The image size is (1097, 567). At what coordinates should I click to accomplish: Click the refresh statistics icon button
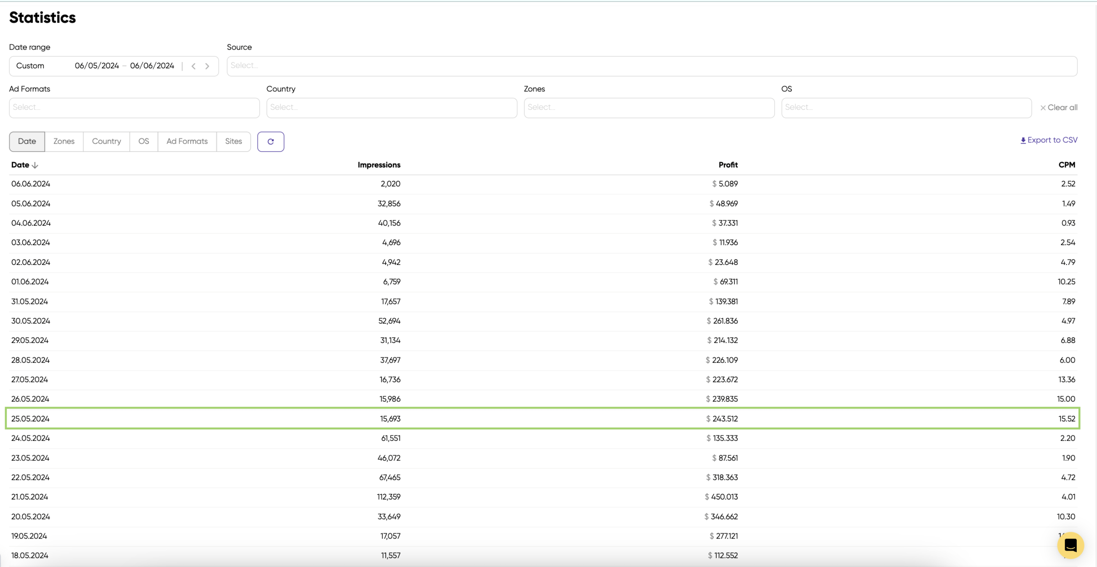pos(271,142)
